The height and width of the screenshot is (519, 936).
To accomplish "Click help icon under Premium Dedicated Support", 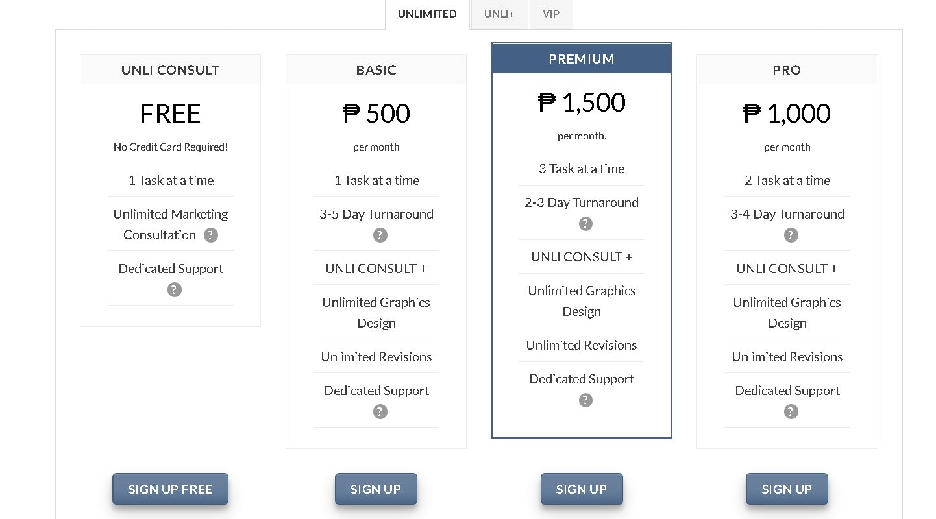I will tap(585, 400).
